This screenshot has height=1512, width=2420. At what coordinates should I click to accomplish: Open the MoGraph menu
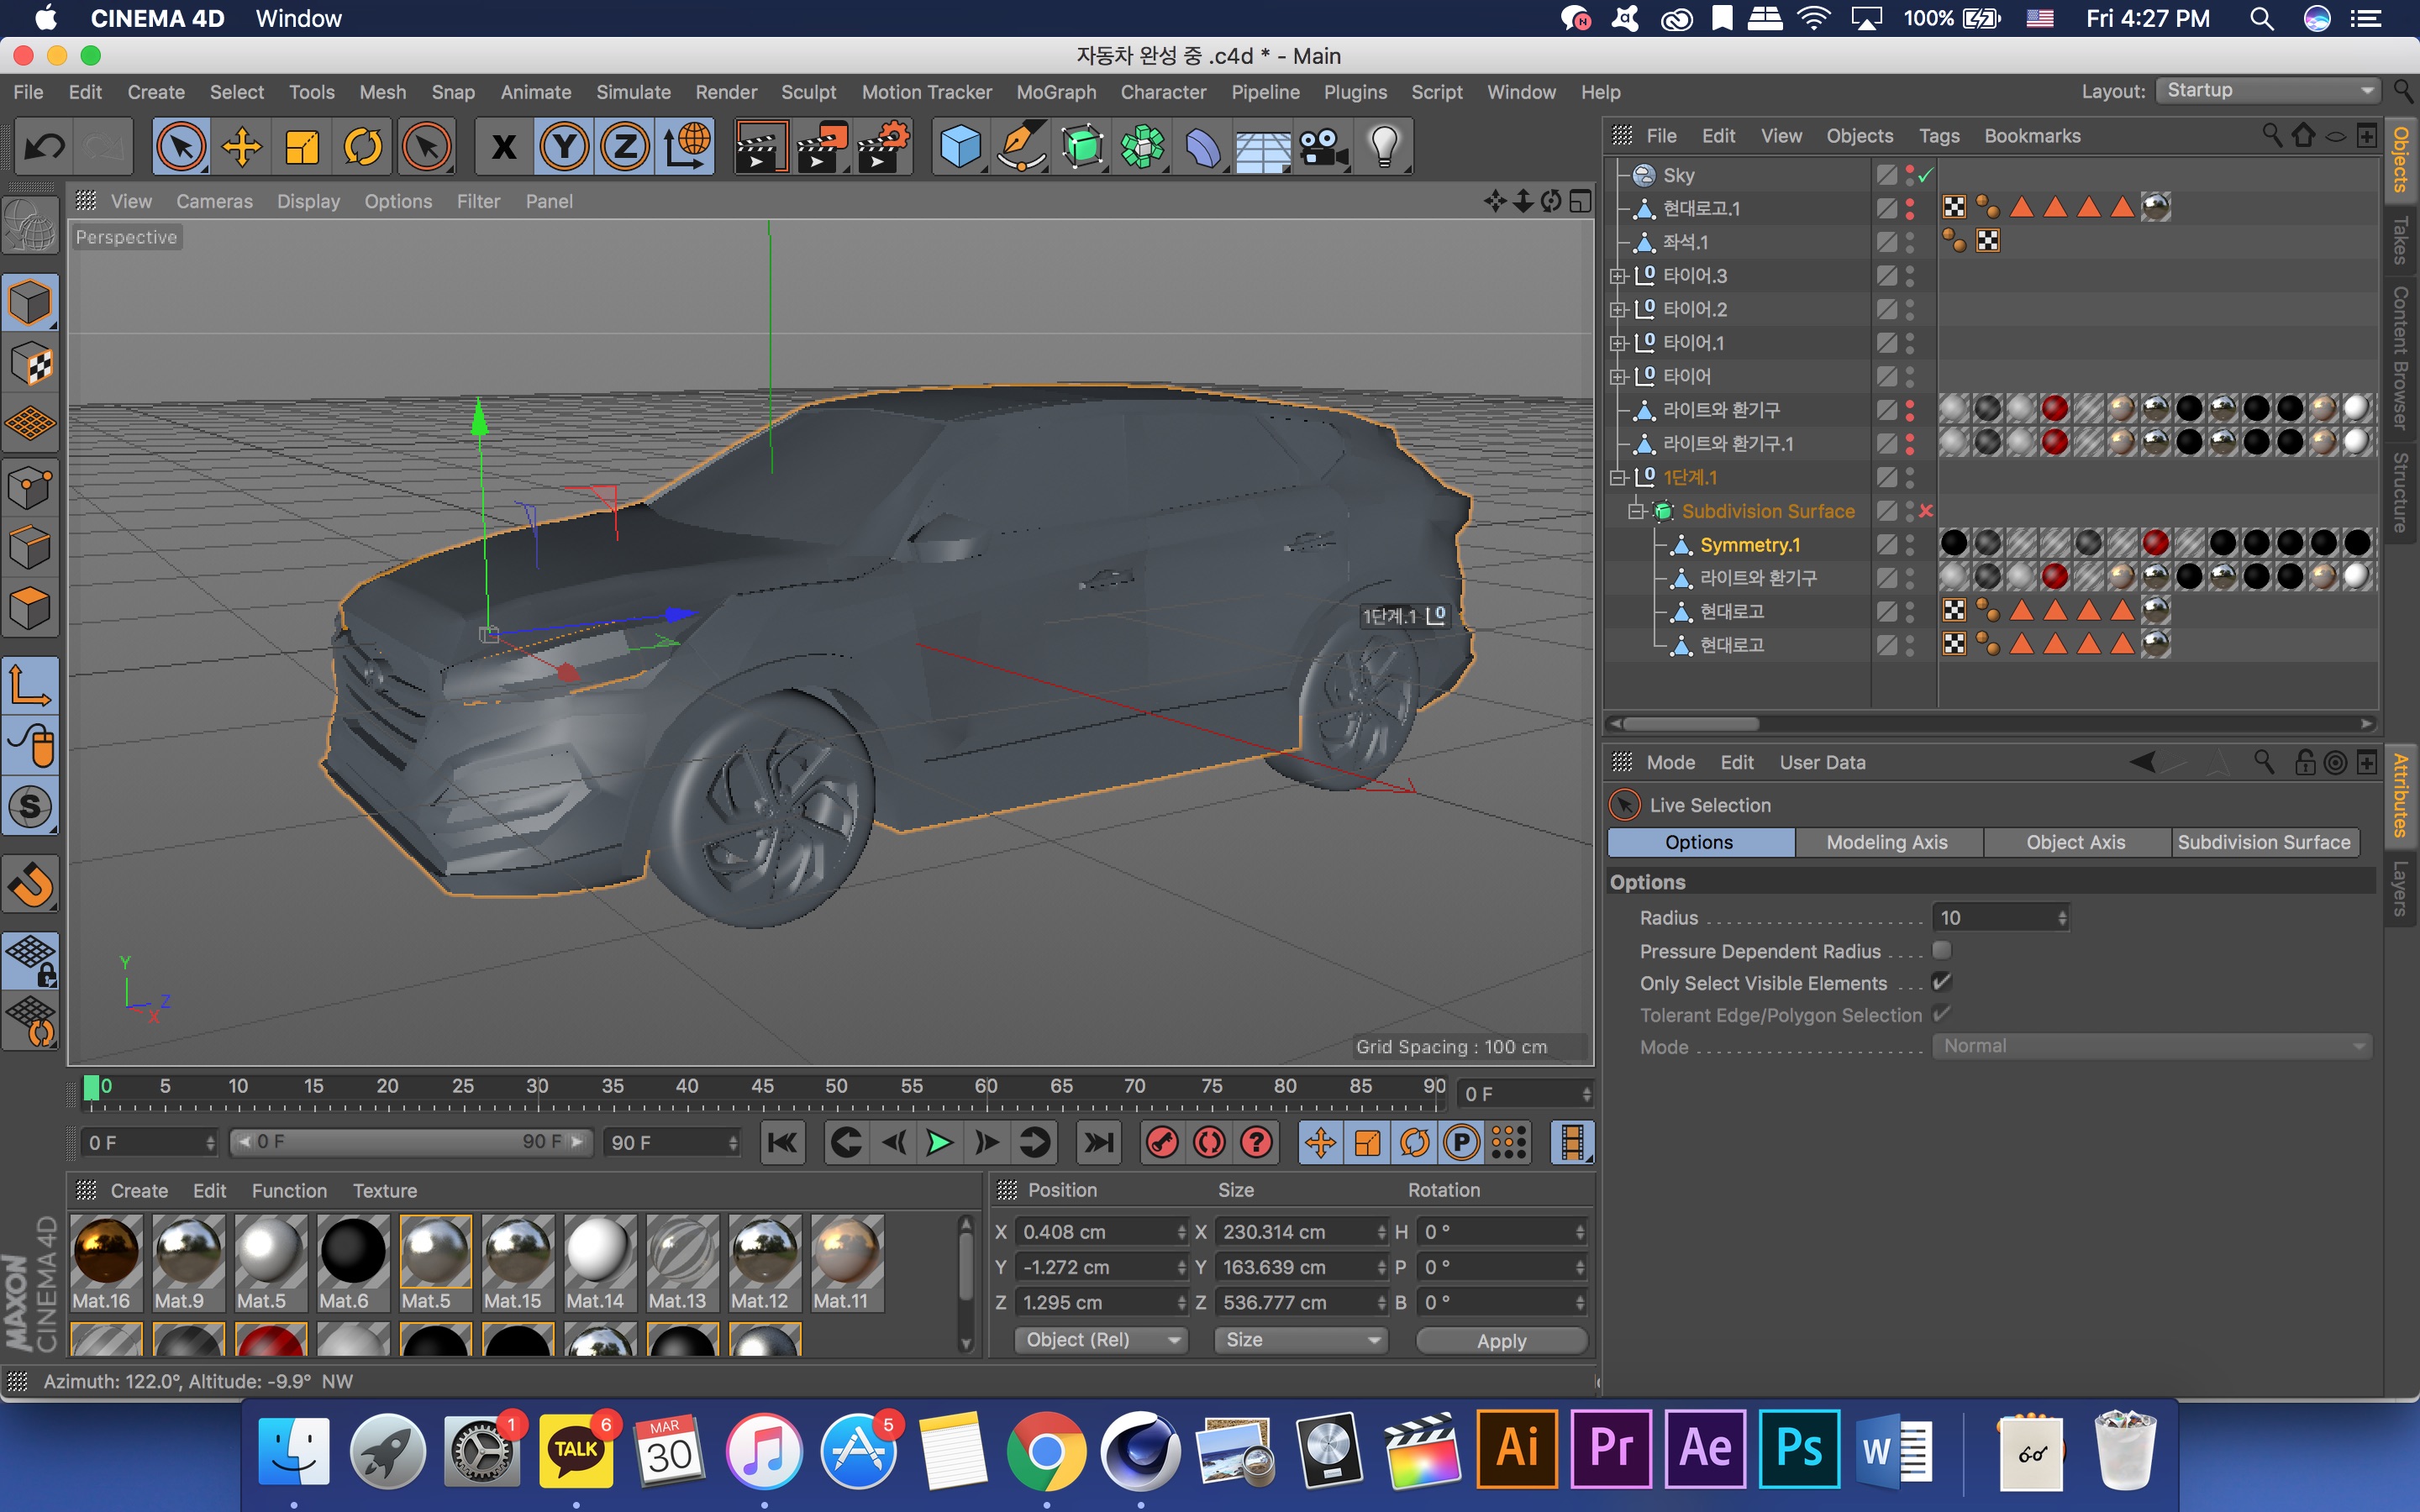(1056, 92)
